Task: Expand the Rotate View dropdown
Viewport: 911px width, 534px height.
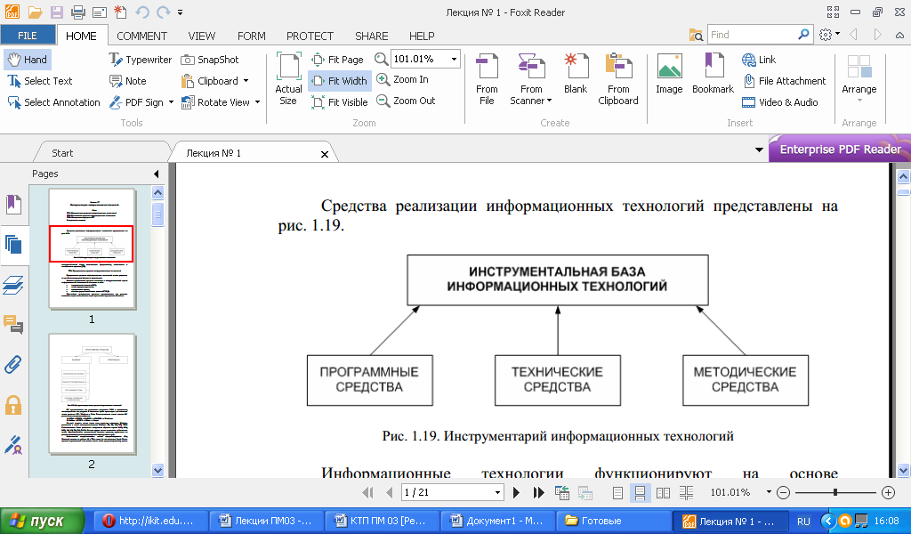Action: coord(257,102)
